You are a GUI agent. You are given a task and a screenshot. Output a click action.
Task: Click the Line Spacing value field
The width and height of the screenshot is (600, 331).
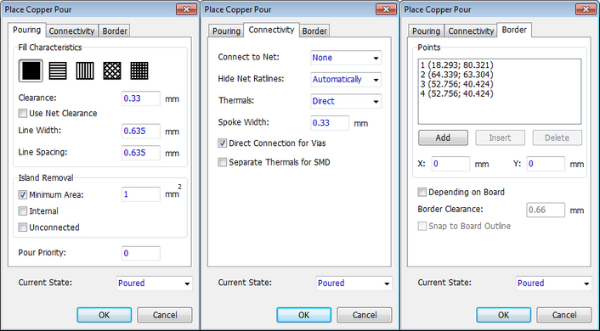point(141,153)
